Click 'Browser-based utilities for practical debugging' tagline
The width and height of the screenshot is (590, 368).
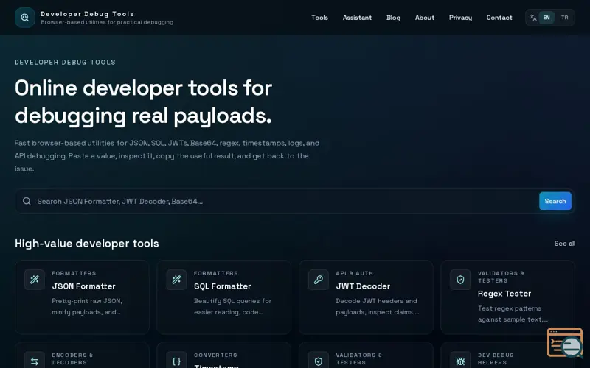tap(107, 23)
